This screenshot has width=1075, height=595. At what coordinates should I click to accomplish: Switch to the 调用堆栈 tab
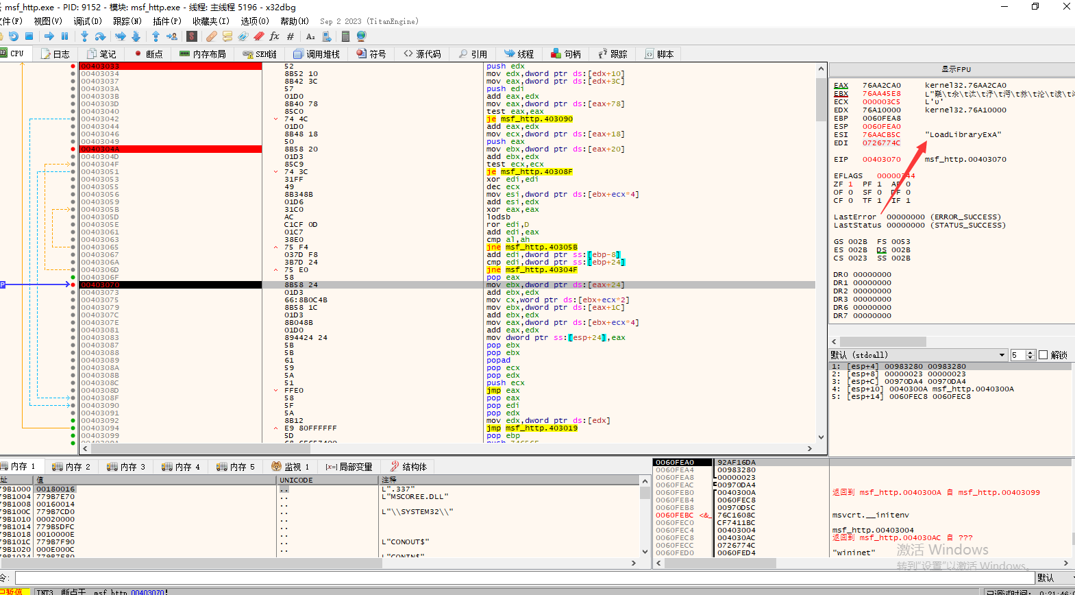pos(317,53)
